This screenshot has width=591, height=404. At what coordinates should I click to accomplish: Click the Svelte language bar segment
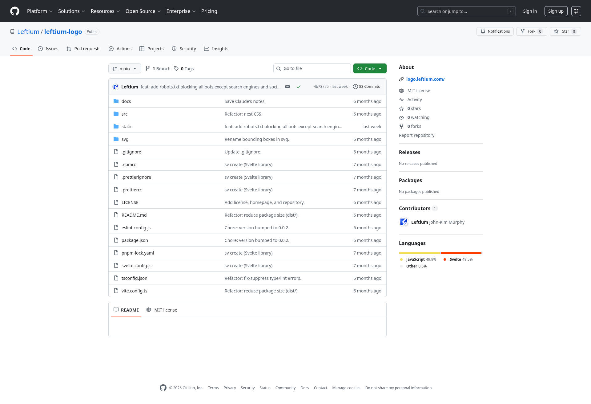pos(461,253)
